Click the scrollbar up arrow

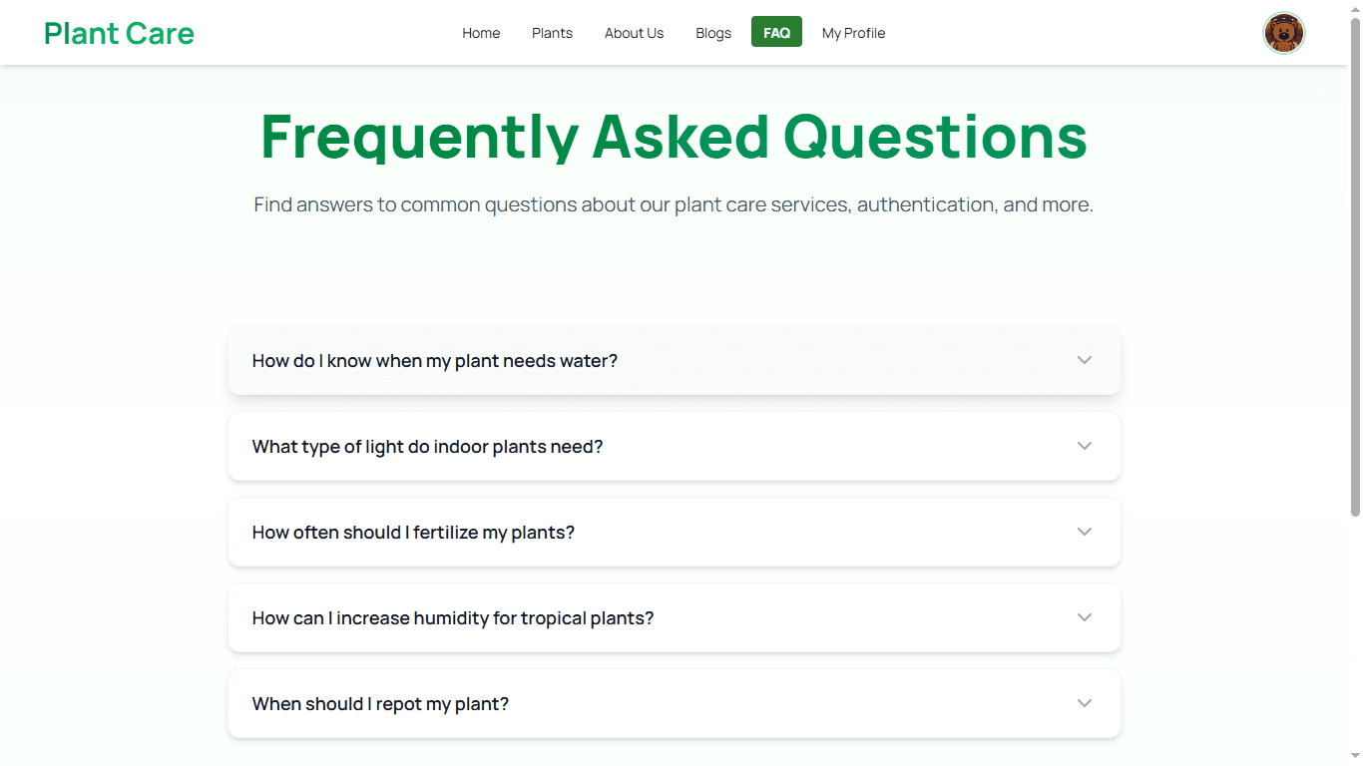coord(1355,7)
